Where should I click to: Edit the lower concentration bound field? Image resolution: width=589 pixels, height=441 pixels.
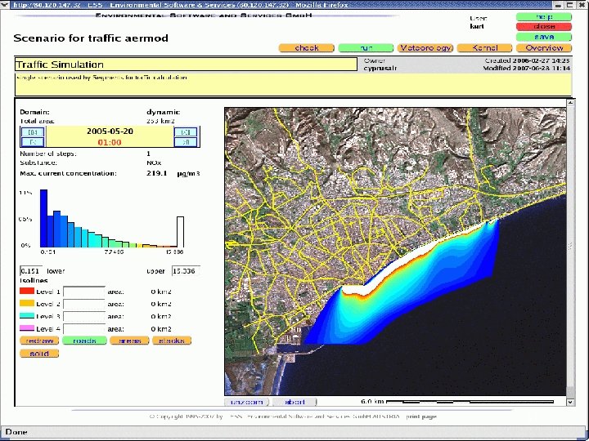[31, 271]
